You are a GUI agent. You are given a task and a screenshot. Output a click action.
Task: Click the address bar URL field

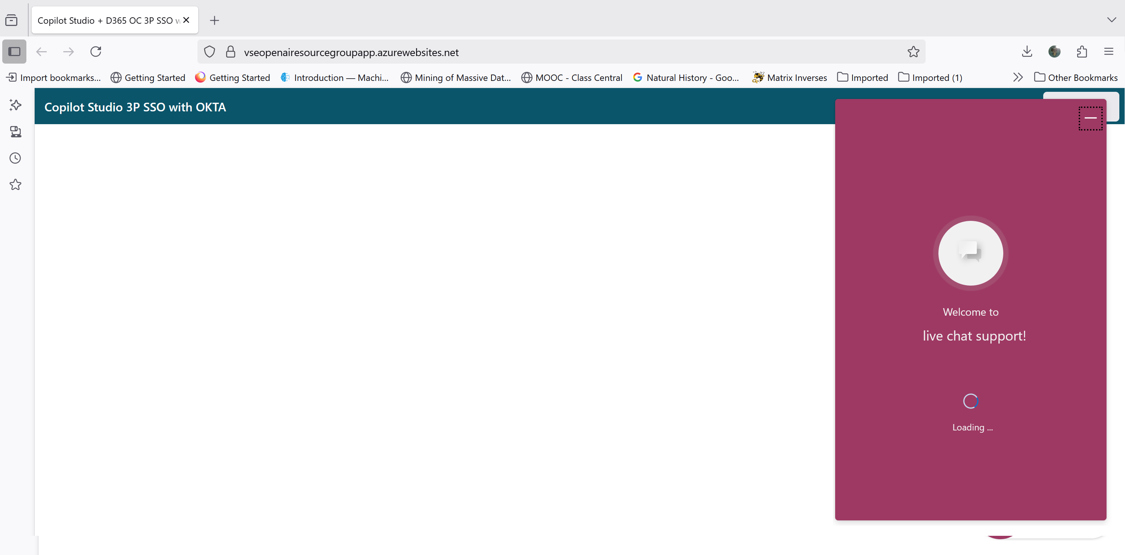point(524,52)
